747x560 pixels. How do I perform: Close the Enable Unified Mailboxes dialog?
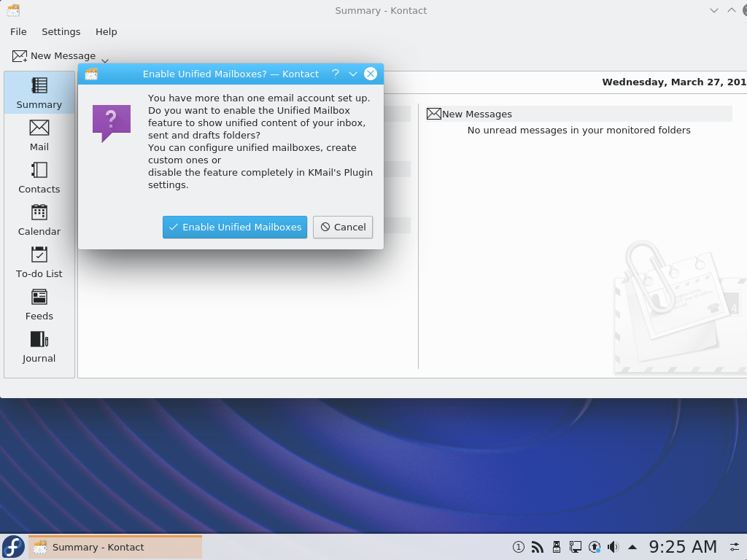370,74
